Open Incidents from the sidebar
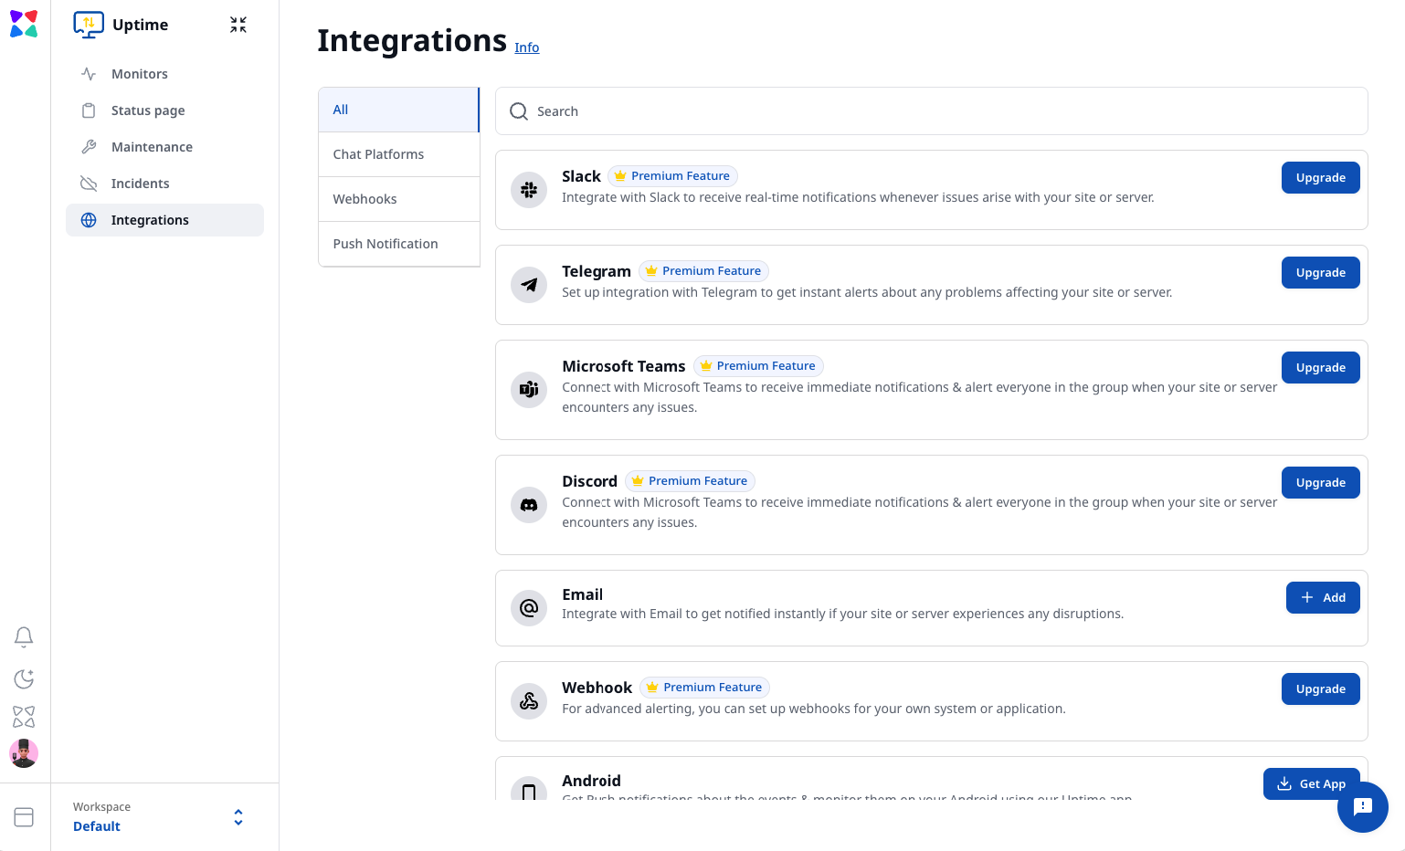1405x851 pixels. pos(140,184)
